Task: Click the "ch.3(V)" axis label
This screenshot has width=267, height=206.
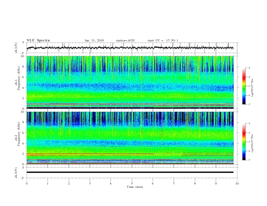Action: (x=16, y=173)
